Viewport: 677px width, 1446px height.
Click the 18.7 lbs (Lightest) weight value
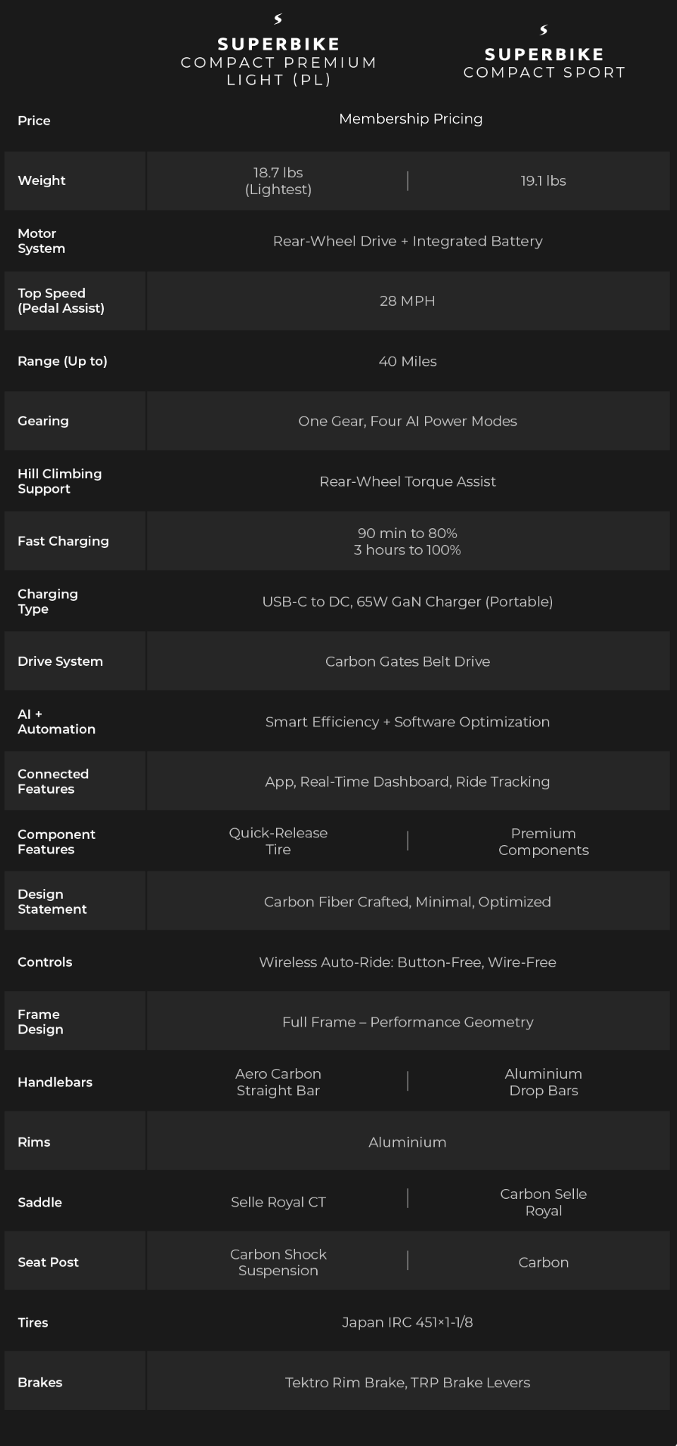(x=278, y=181)
